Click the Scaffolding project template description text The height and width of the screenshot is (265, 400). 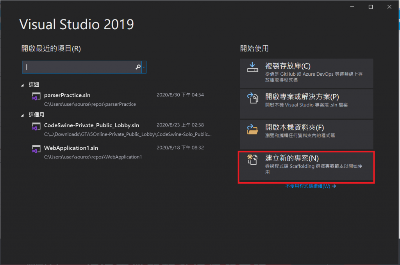click(314, 169)
